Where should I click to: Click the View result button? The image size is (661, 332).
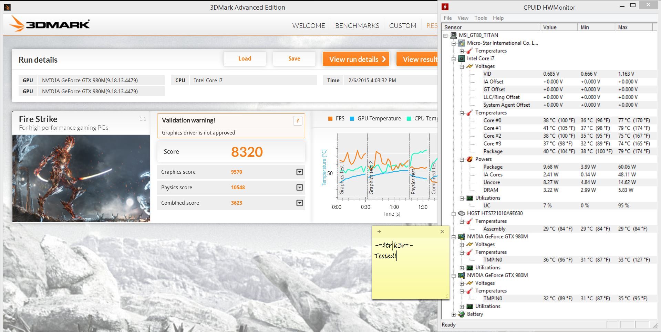(x=417, y=59)
